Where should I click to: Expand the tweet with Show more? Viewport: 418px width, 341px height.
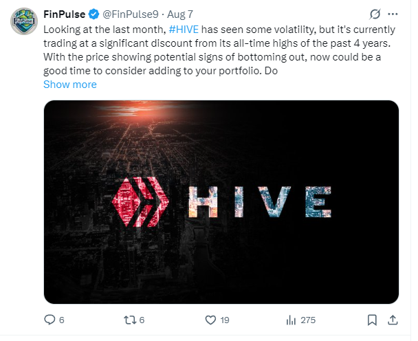[70, 85]
